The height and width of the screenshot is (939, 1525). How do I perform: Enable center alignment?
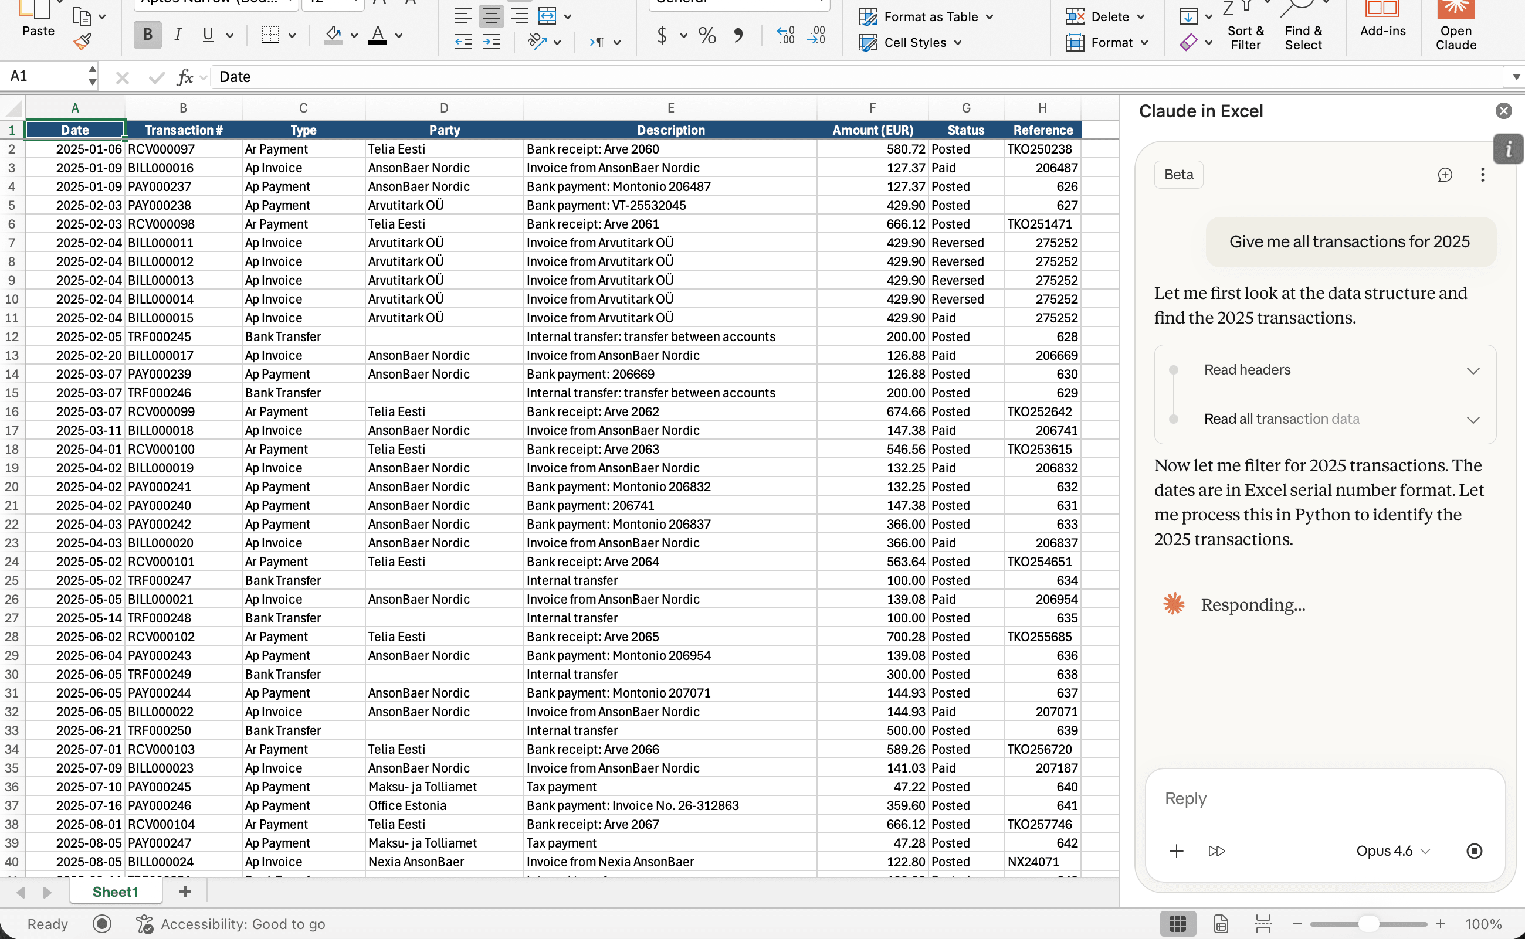(491, 16)
